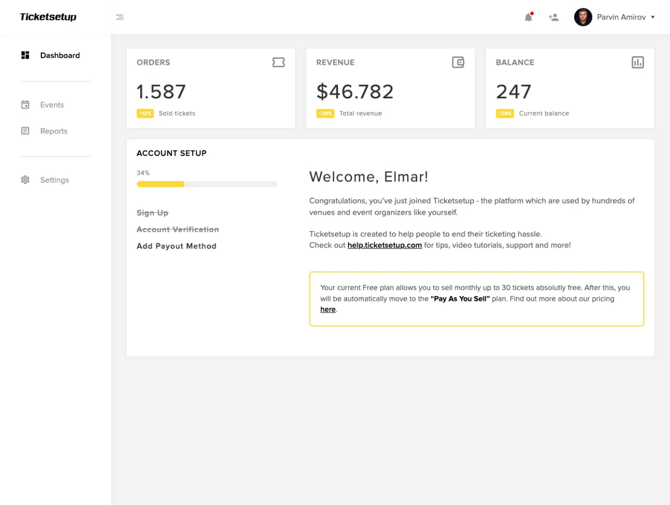
Task: Expand the Parvin Amirov account dropdown
Action: [653, 17]
